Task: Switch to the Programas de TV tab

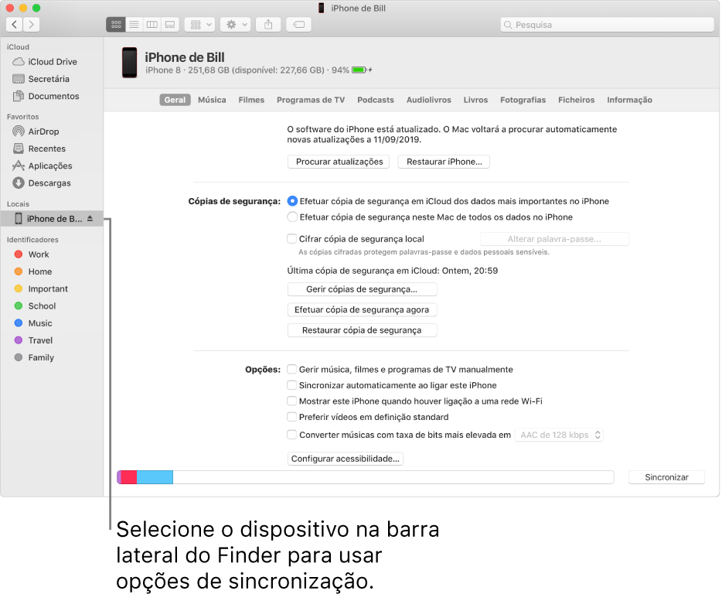Action: [311, 100]
